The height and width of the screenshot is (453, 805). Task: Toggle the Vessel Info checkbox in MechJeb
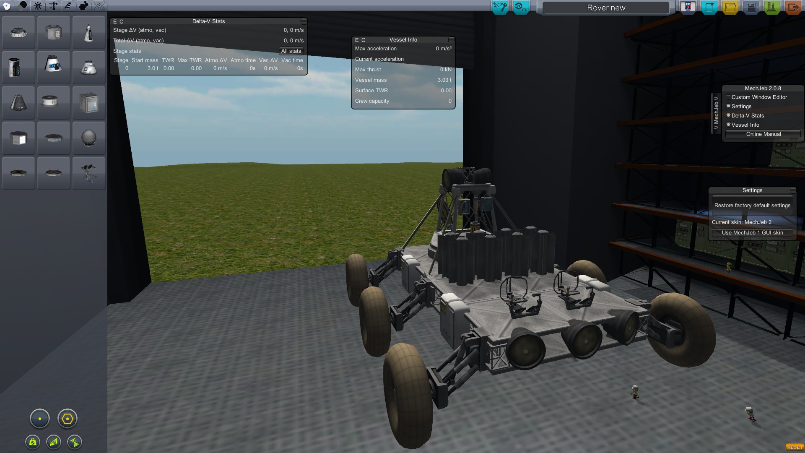pos(728,125)
